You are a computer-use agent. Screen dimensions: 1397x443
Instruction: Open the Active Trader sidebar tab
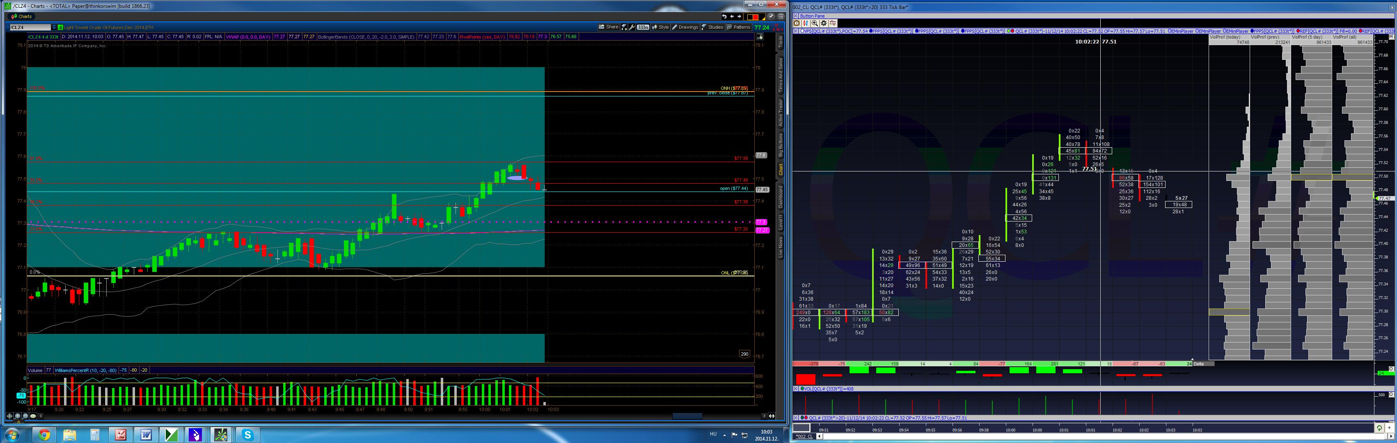781,113
